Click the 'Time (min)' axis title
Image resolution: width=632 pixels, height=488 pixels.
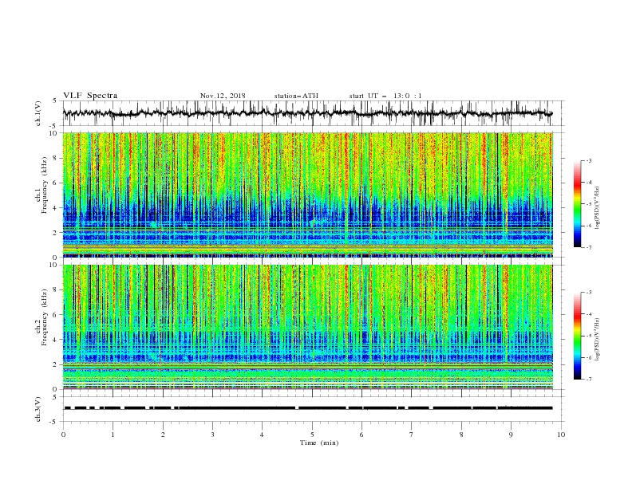(319, 443)
